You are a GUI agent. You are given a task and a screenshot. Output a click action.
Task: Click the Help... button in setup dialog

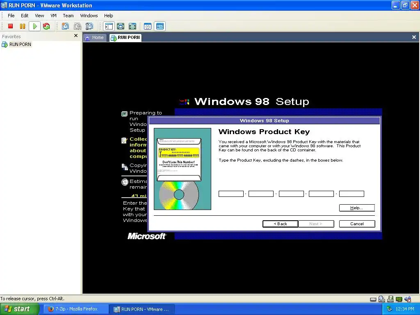(357, 208)
